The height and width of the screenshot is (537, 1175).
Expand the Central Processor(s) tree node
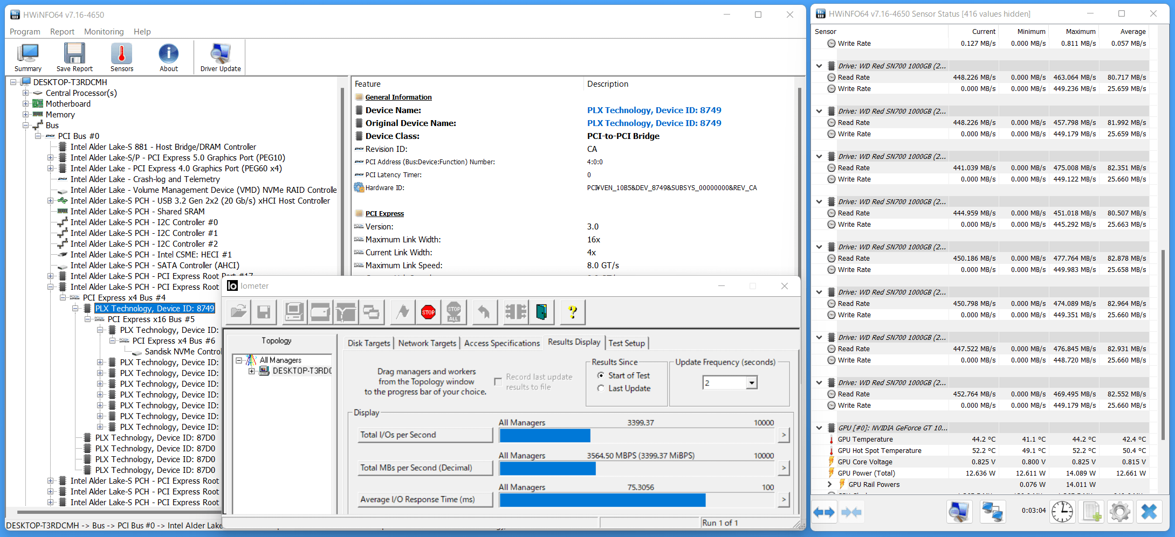point(25,93)
